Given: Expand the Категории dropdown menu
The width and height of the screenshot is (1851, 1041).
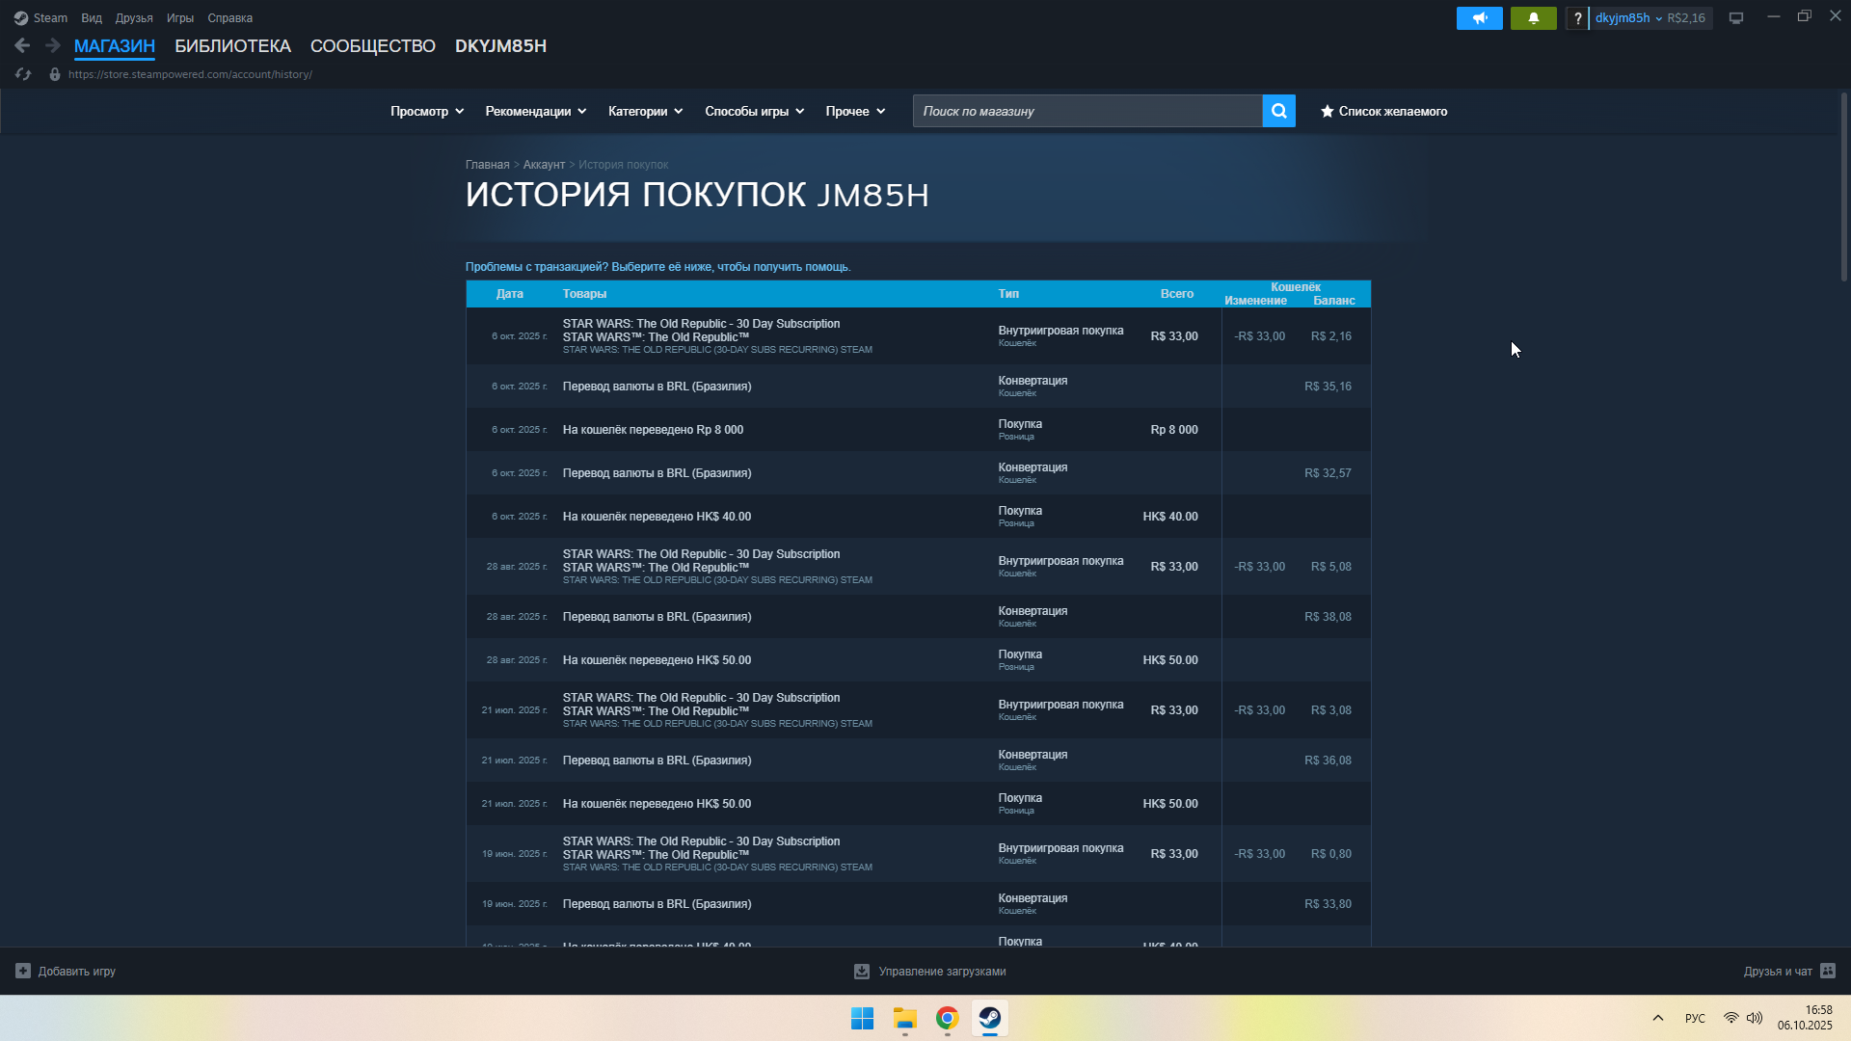Looking at the screenshot, I should point(645,111).
